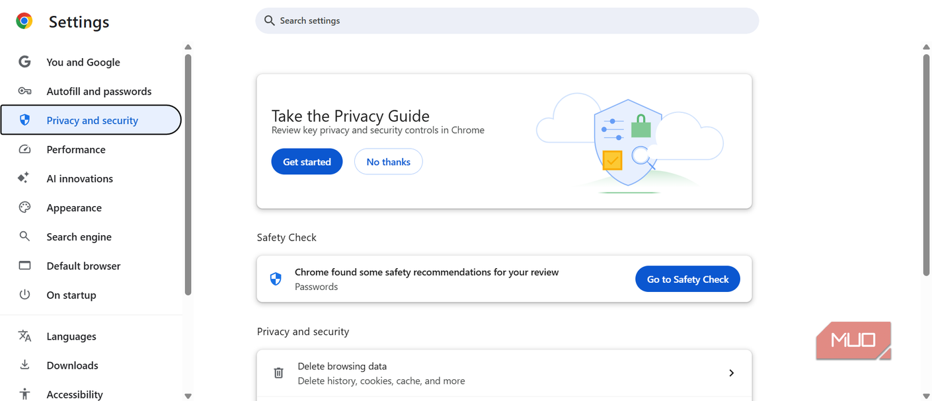Select Privacy and security in sidebar

tap(91, 120)
